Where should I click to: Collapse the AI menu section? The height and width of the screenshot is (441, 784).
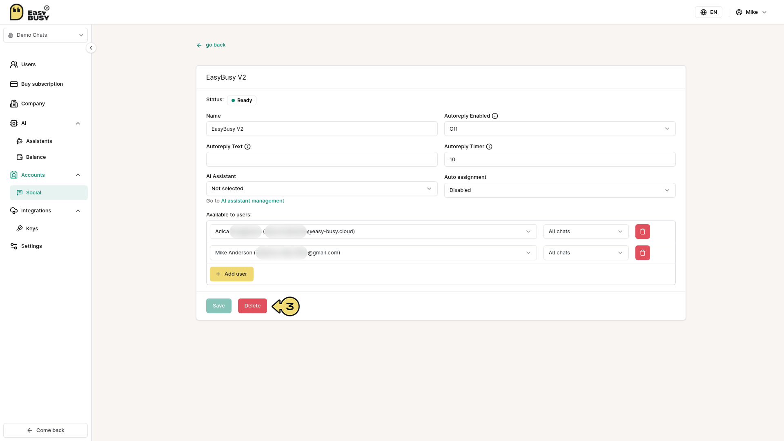point(78,123)
